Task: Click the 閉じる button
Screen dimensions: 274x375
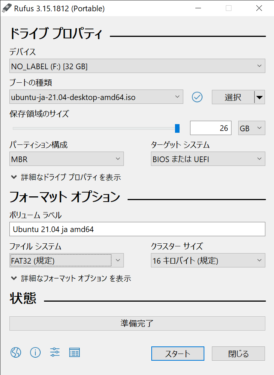Action: coord(238,354)
